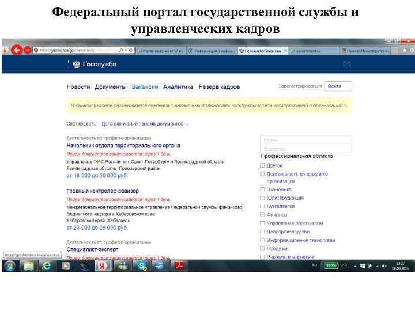Click the refresh icon in address bar
The height and width of the screenshot is (311, 415).
pyautogui.click(x=131, y=50)
